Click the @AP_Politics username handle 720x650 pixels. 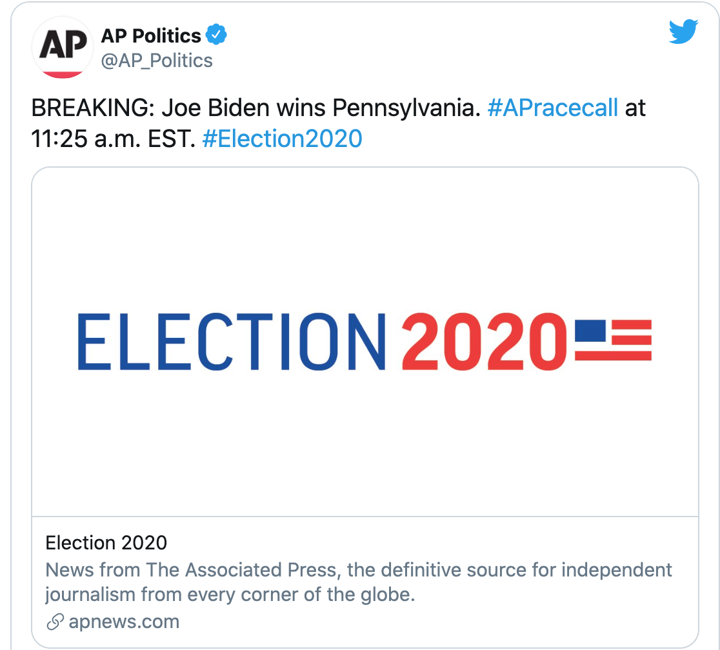click(x=157, y=61)
